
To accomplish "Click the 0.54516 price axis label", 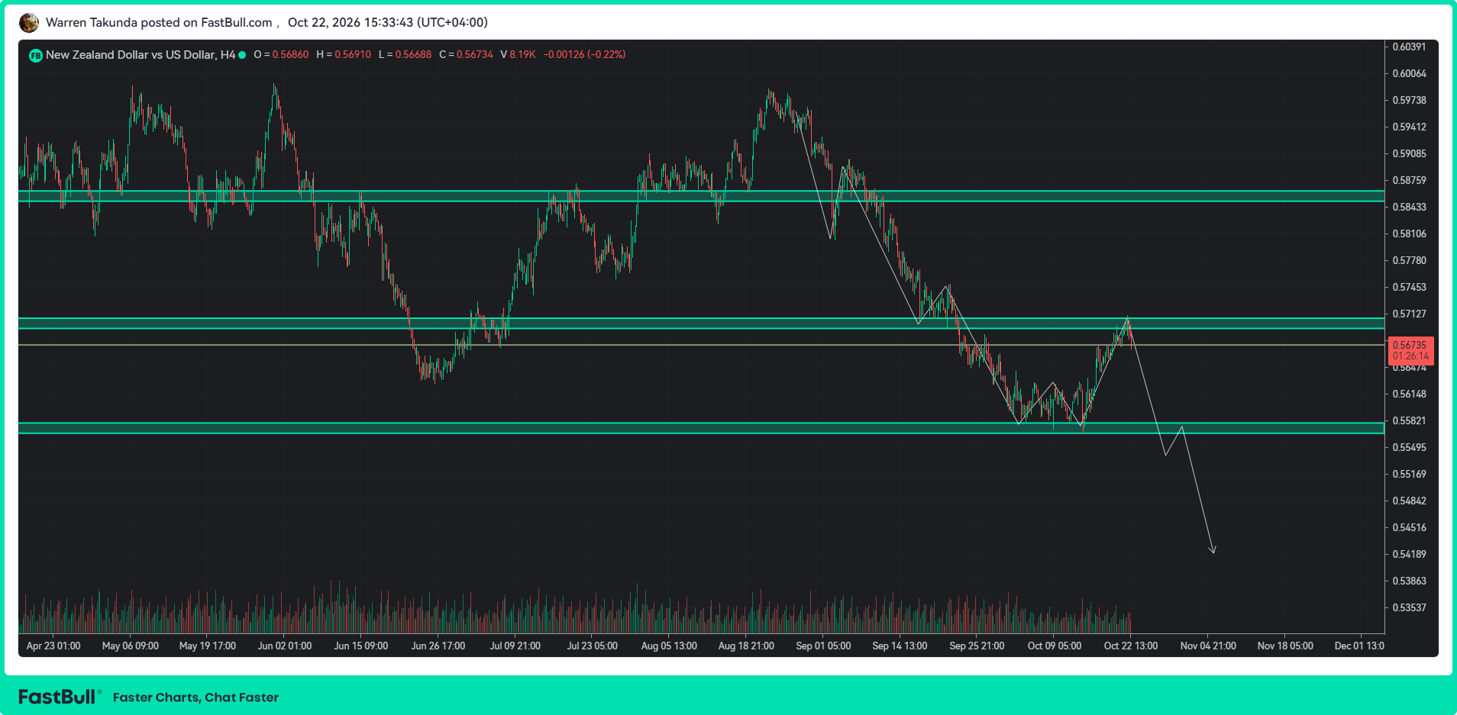I will coord(1409,527).
